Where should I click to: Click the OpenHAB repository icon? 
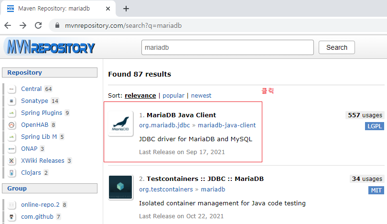(11, 125)
